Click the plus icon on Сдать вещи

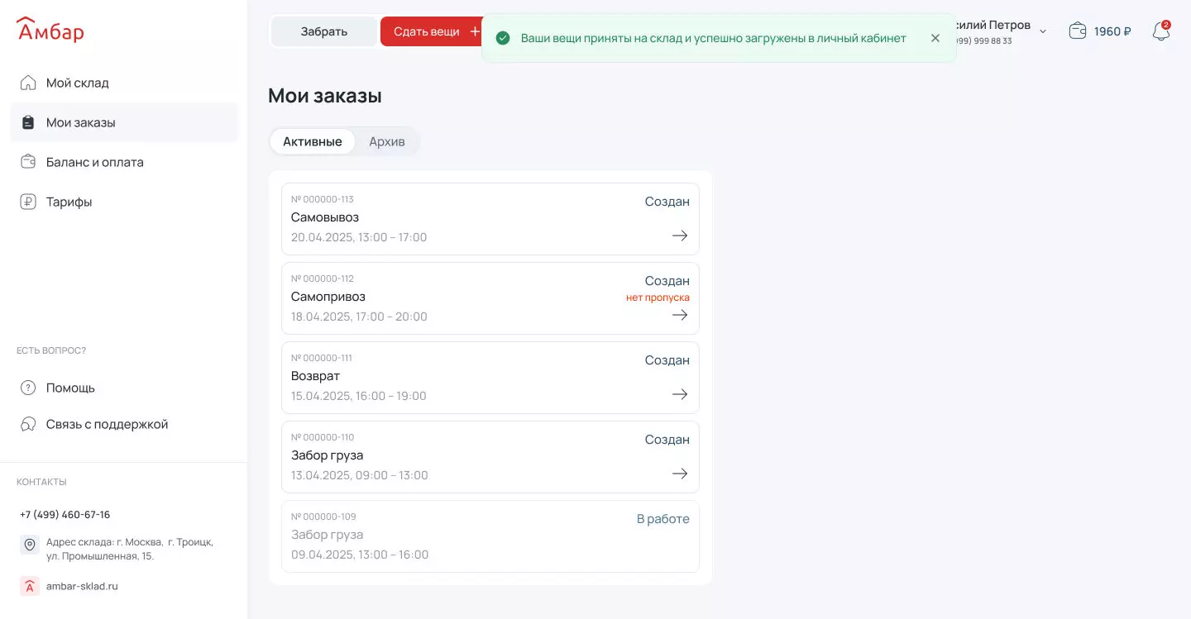click(475, 31)
